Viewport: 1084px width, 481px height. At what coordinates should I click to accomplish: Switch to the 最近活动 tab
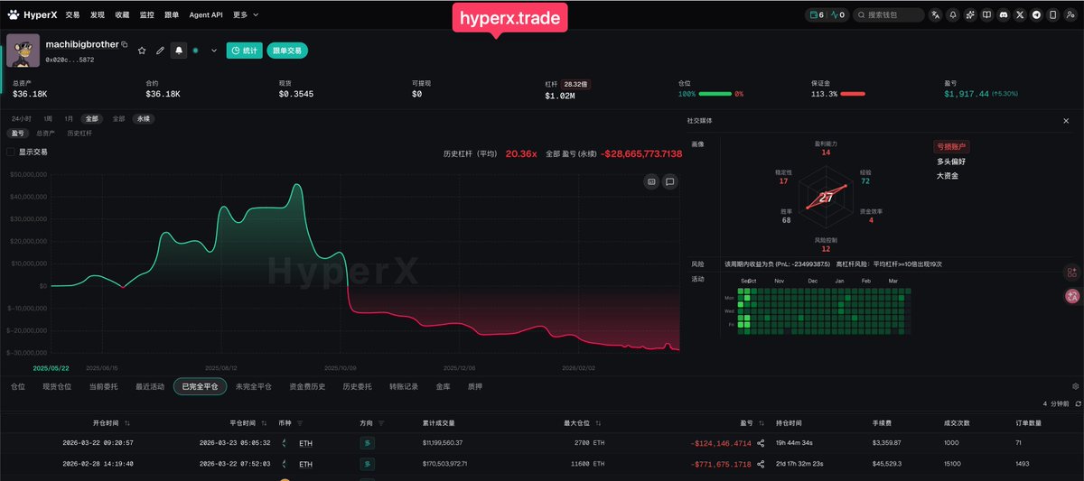[150, 386]
